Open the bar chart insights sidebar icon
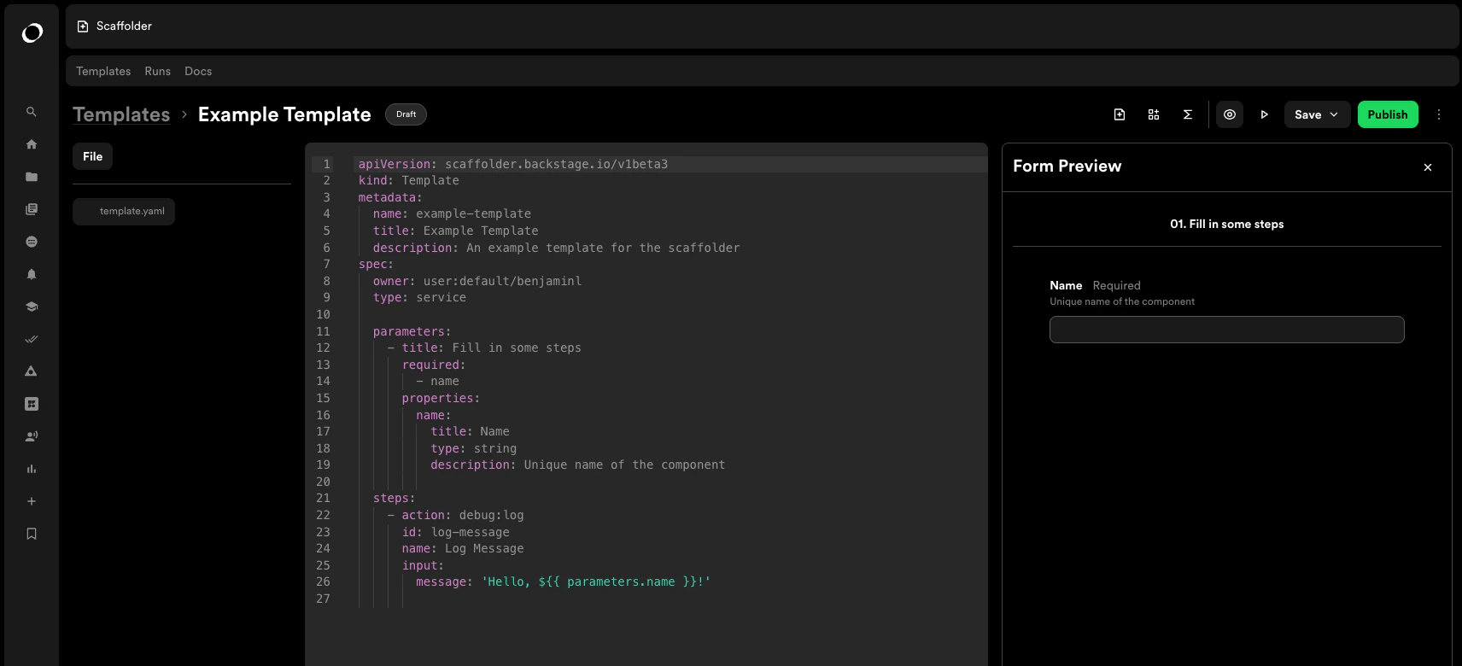This screenshot has height=666, width=1462. click(32, 469)
